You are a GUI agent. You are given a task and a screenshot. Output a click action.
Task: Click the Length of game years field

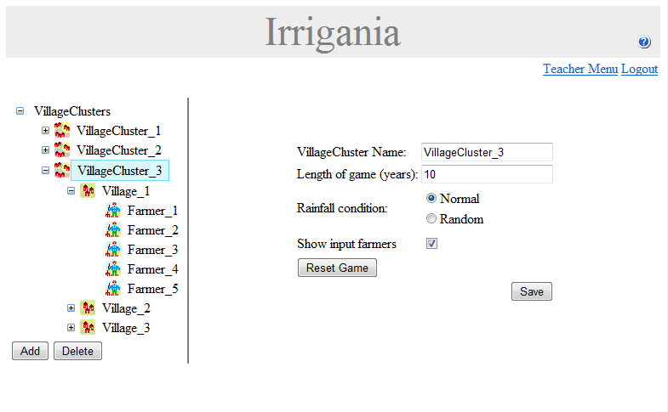(x=487, y=174)
